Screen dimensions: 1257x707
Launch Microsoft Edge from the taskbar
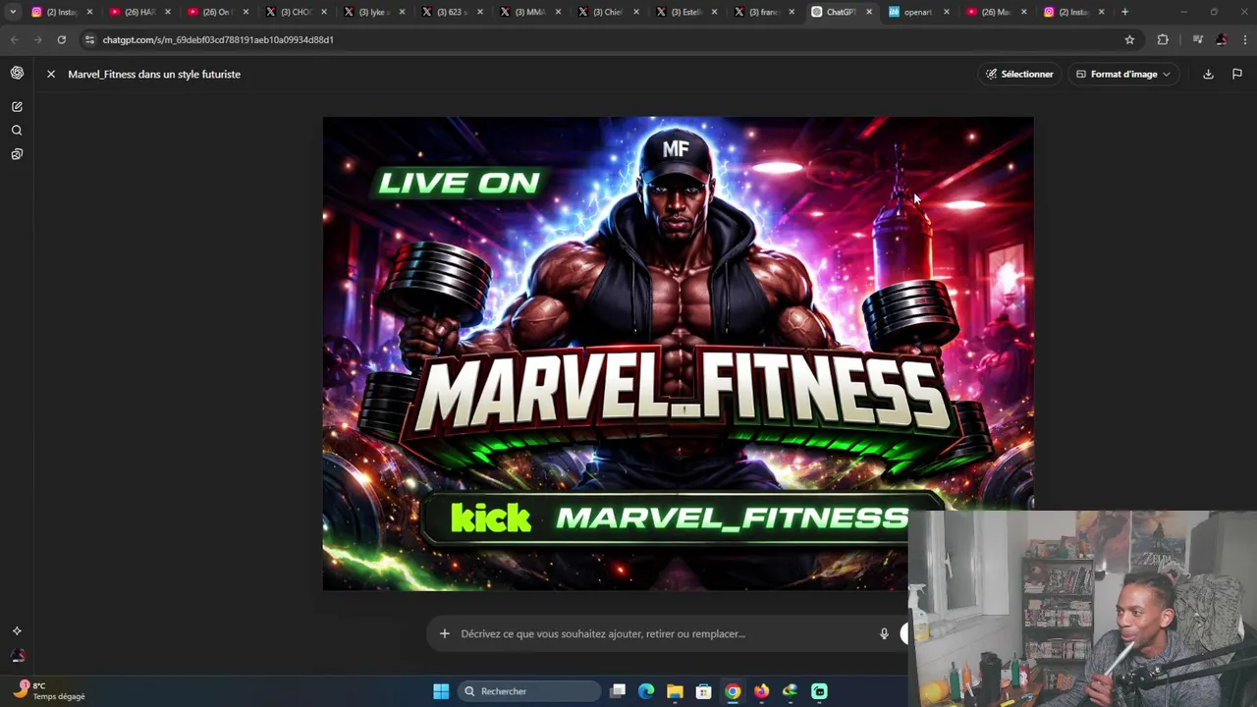coord(646,691)
